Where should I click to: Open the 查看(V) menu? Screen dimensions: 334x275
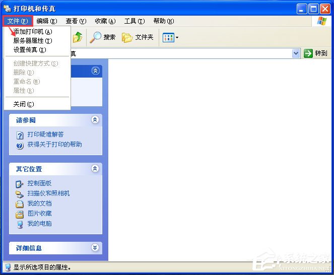(x=76, y=21)
